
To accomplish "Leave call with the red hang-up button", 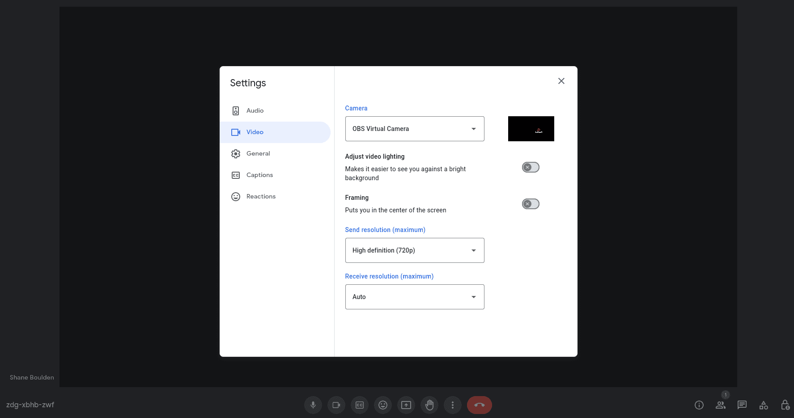I will pyautogui.click(x=480, y=405).
